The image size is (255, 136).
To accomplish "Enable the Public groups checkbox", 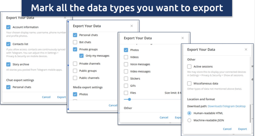I will pyautogui.click(x=75, y=71).
